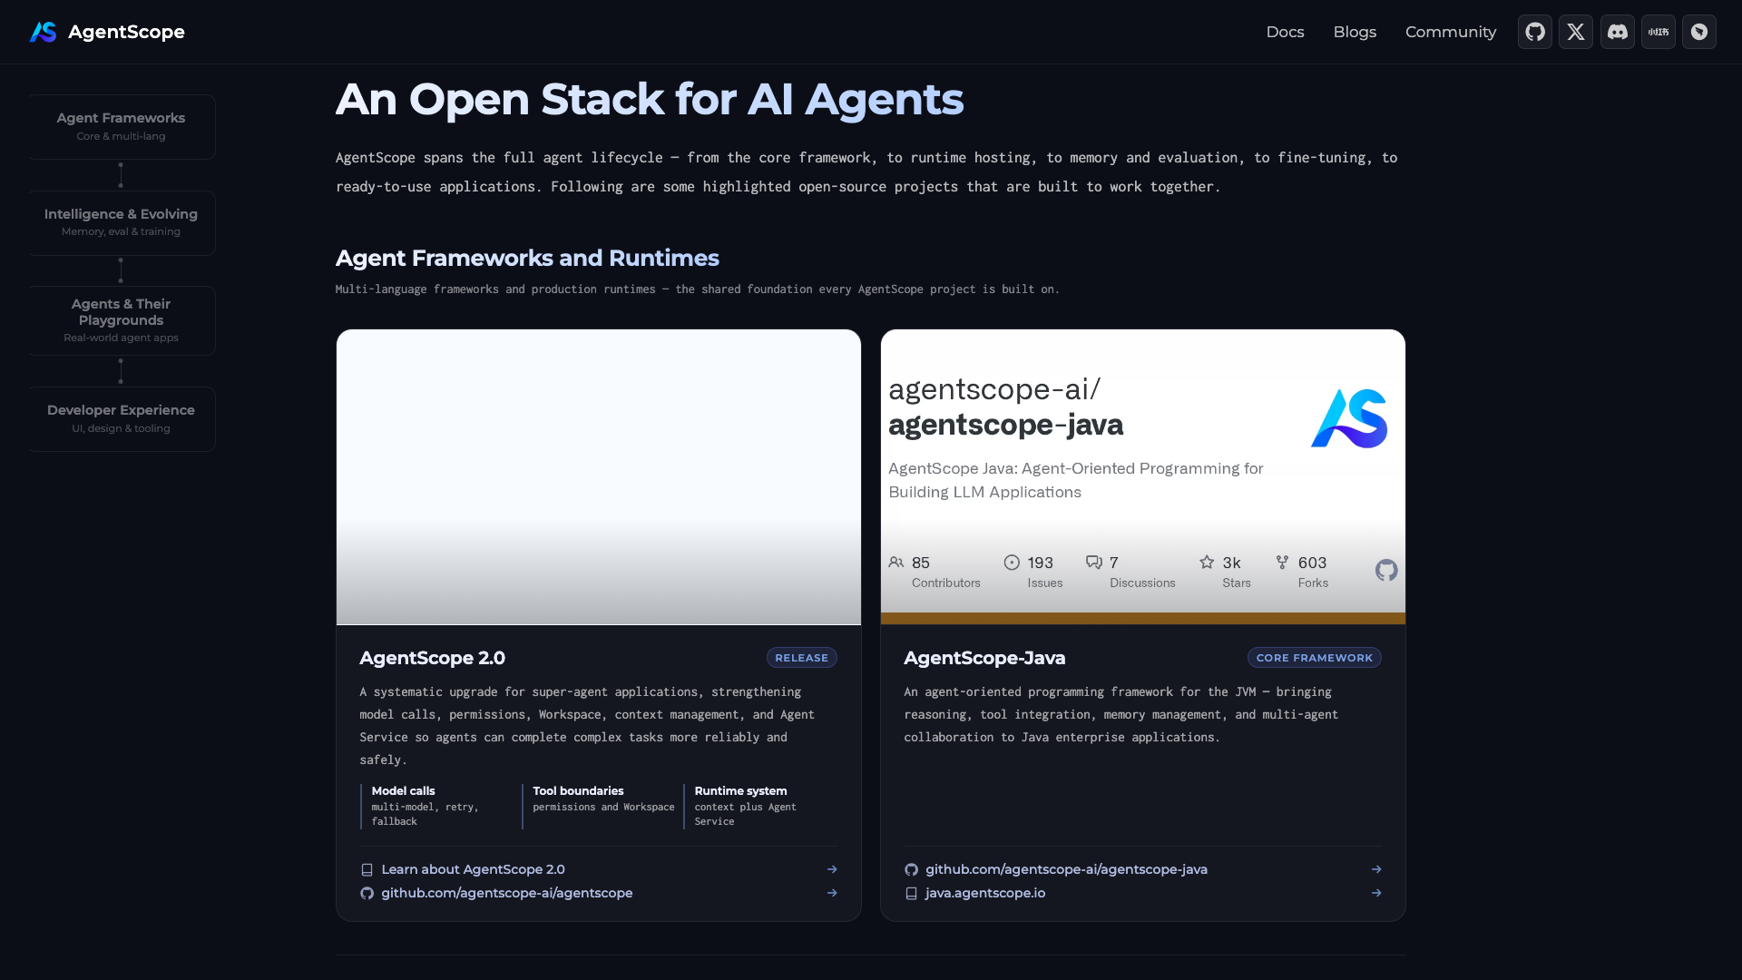Open the Discord icon in header

pos(1617,32)
